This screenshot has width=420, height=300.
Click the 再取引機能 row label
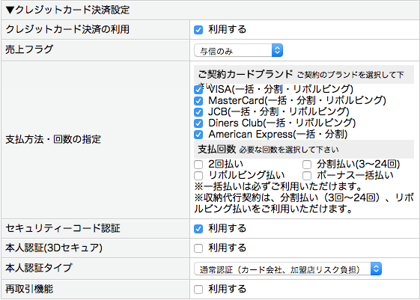(29, 289)
